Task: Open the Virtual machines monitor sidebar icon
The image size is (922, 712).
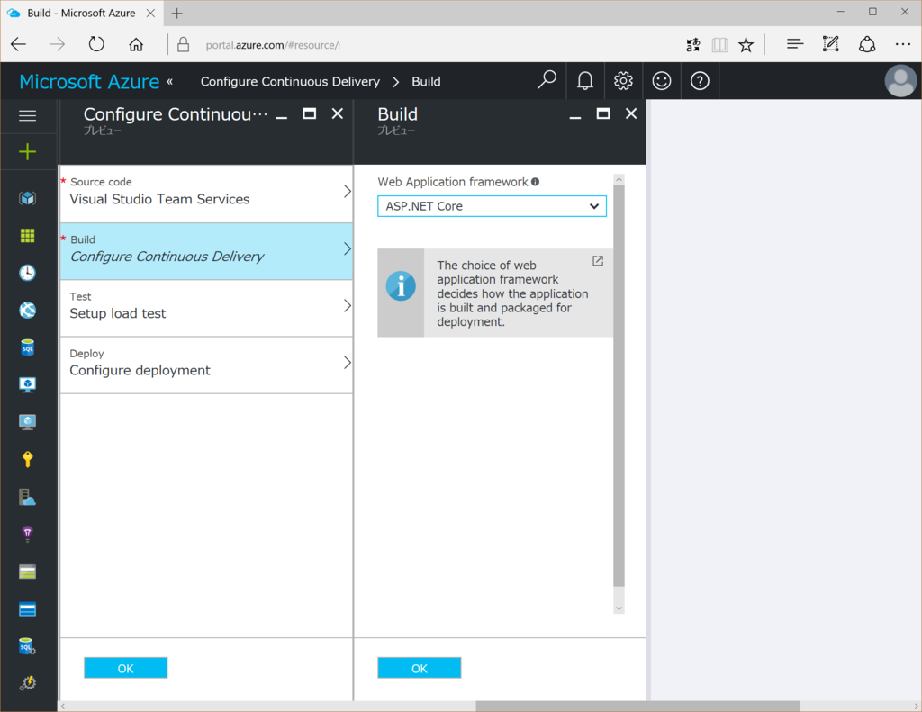Action: tap(27, 384)
